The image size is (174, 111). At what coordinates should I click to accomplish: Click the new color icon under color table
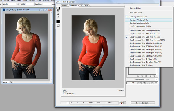pos(150,76)
